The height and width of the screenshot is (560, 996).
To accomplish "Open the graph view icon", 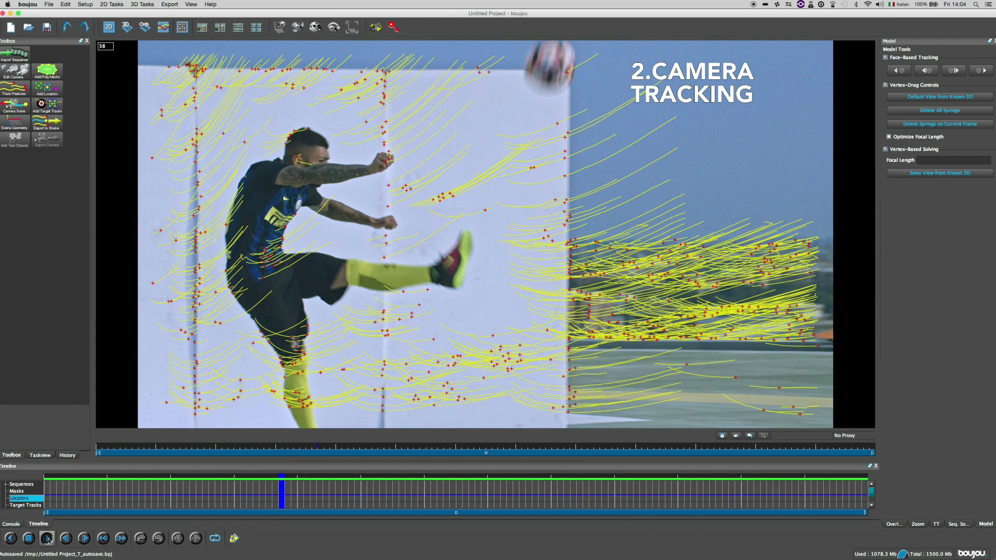I will coord(163,27).
